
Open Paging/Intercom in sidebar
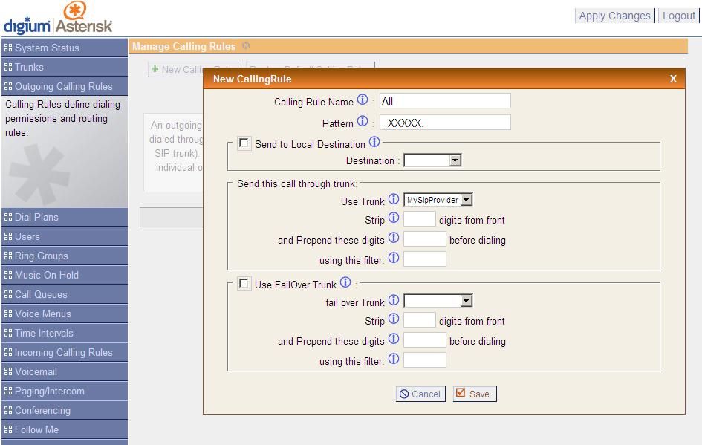click(x=65, y=391)
